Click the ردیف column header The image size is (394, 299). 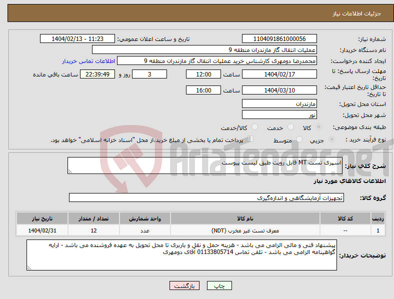tap(378, 218)
